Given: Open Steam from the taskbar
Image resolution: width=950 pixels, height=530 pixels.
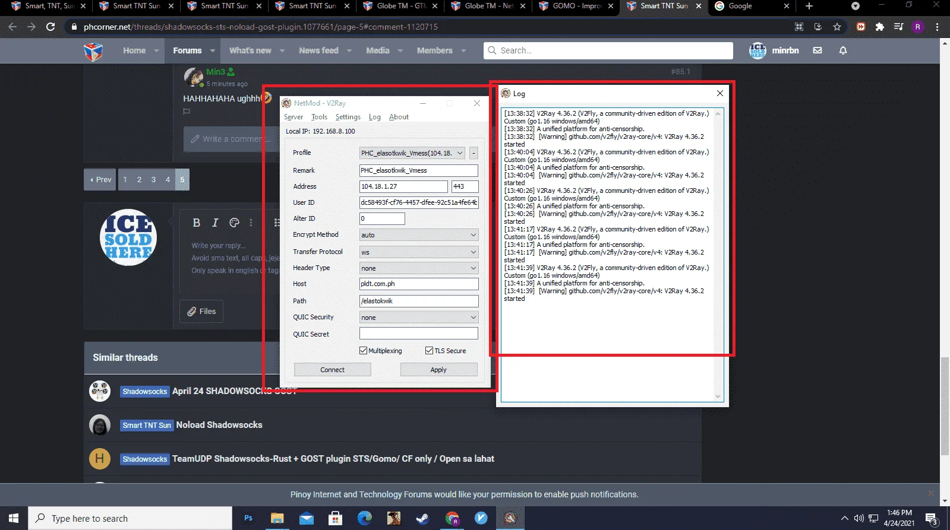Looking at the screenshot, I should point(422,518).
